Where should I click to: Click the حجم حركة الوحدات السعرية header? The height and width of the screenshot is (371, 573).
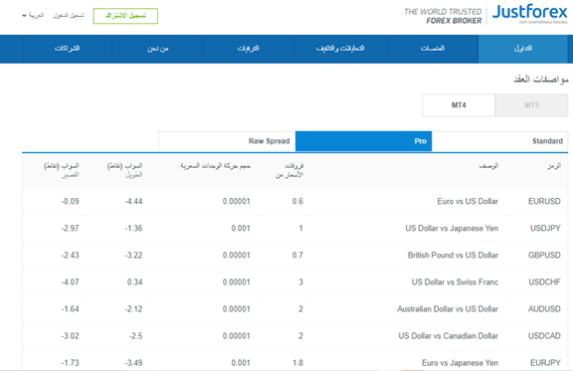coord(215,166)
